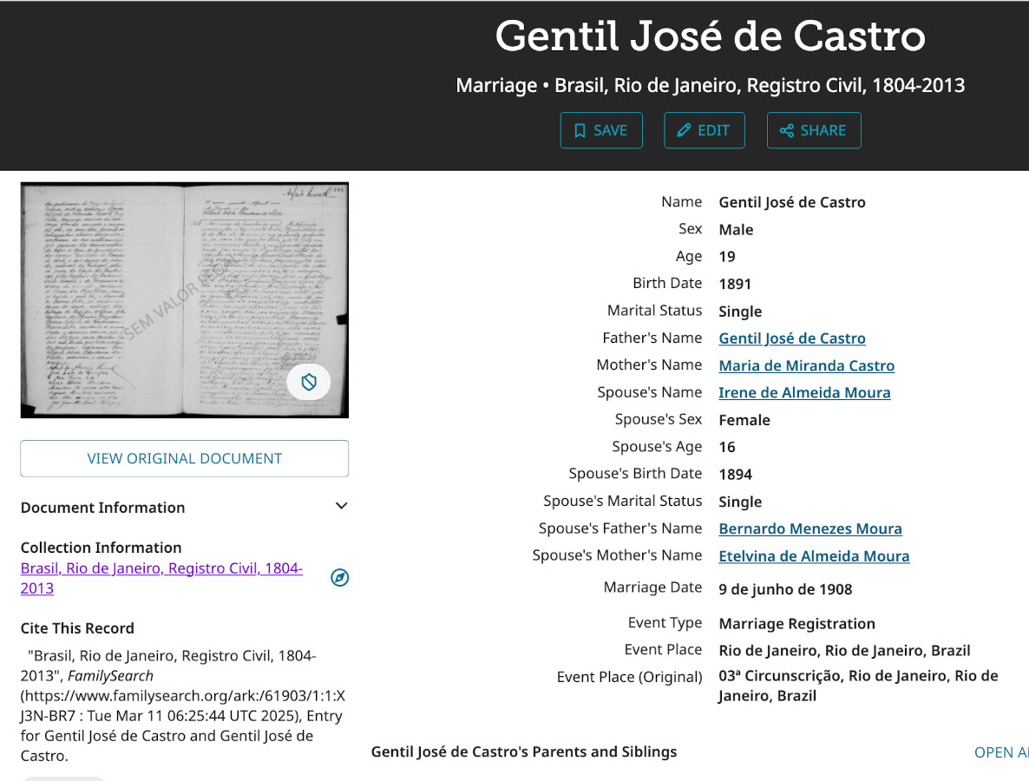This screenshot has width=1029, height=781.
Task: Share this marriage record
Action: click(814, 131)
